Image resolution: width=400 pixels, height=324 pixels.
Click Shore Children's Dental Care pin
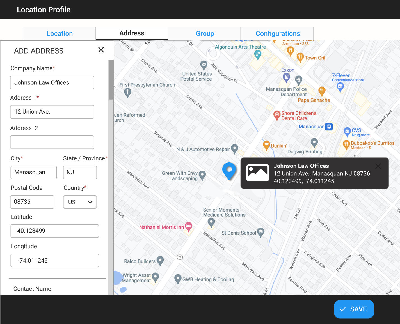(277, 115)
